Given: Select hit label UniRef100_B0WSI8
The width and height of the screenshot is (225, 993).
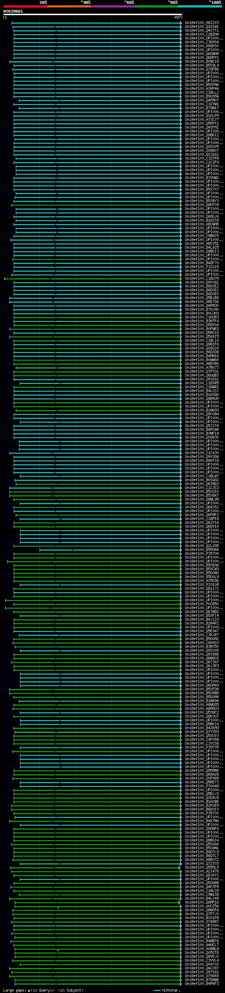Looking at the screenshot, I should (202, 61).
